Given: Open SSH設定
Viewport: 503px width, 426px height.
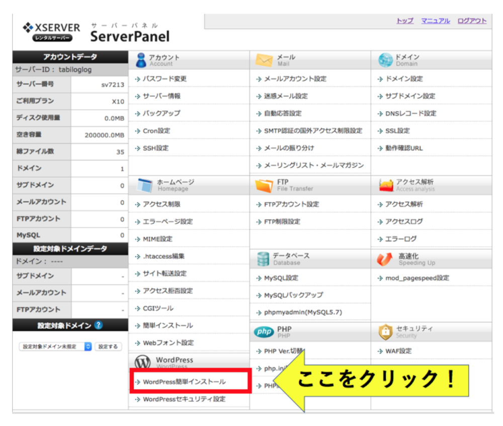Looking at the screenshot, I should click(155, 148).
